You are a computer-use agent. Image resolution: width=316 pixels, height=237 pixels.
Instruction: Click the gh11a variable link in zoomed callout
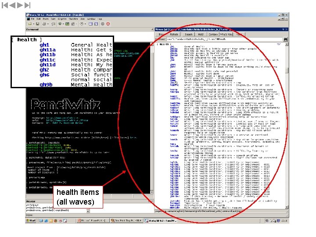pyautogui.click(x=47, y=50)
